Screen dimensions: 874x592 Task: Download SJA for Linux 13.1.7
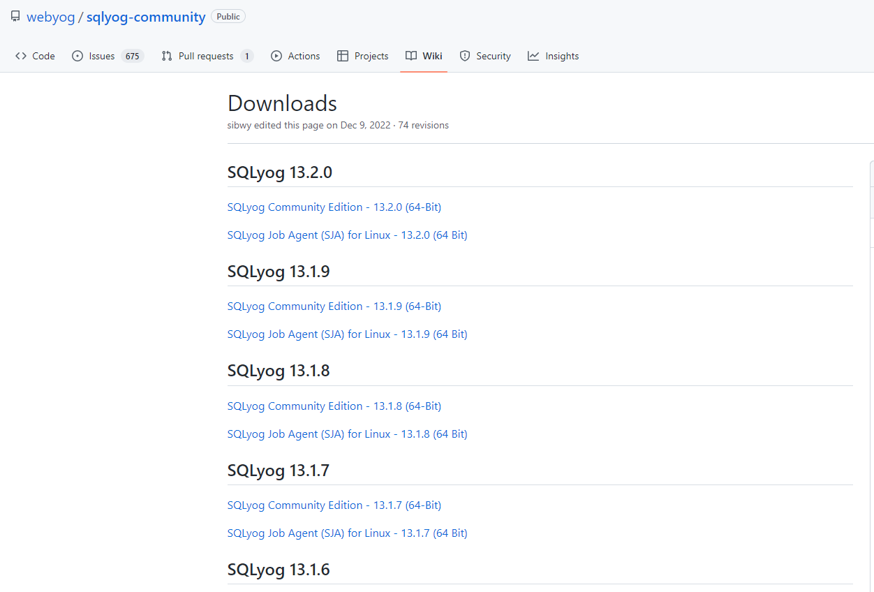pyautogui.click(x=348, y=533)
